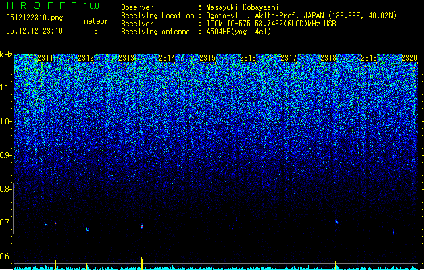Click the tall yellow power spike under 2318

(x=336, y=264)
